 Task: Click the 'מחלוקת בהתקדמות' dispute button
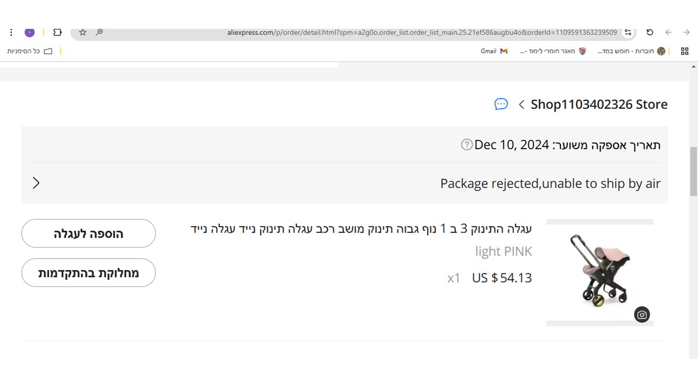(x=88, y=273)
